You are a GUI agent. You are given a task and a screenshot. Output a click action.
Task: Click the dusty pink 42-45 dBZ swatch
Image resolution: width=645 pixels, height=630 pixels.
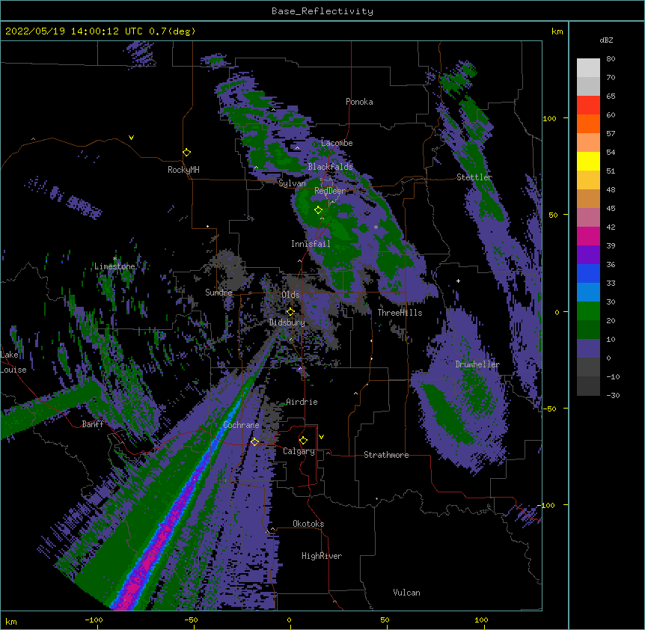pos(588,218)
